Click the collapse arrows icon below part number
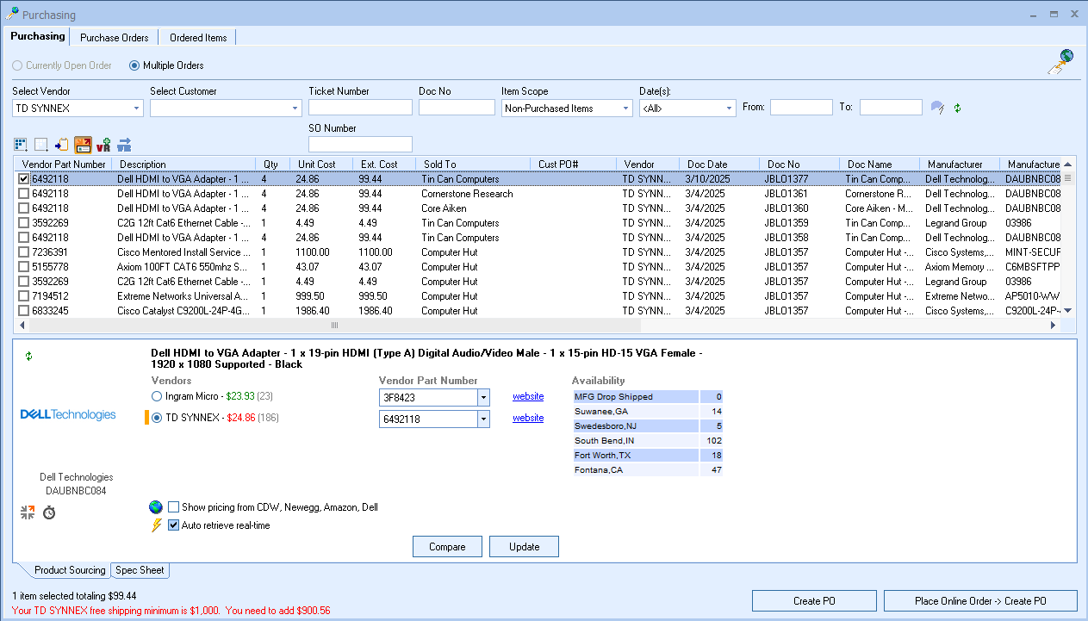The height and width of the screenshot is (621, 1088). [x=28, y=512]
